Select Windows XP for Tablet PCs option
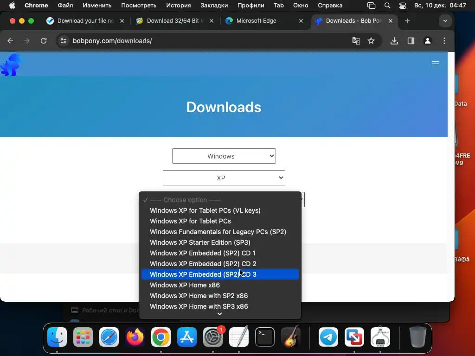The width and height of the screenshot is (475, 356). point(220,221)
